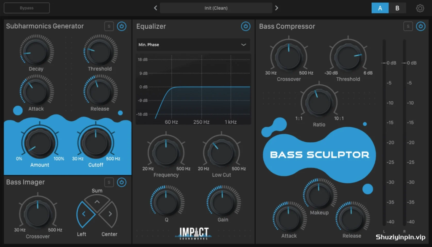Click the EQ curve graph display
This screenshot has width=432, height=247.
[193, 89]
